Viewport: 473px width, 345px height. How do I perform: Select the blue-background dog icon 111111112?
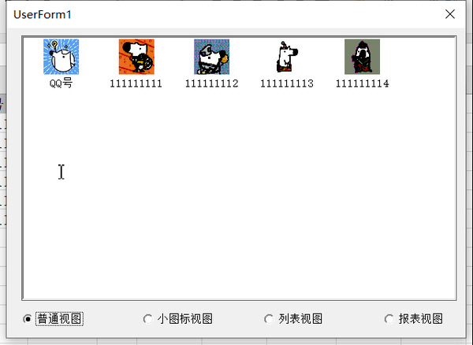[x=212, y=57]
